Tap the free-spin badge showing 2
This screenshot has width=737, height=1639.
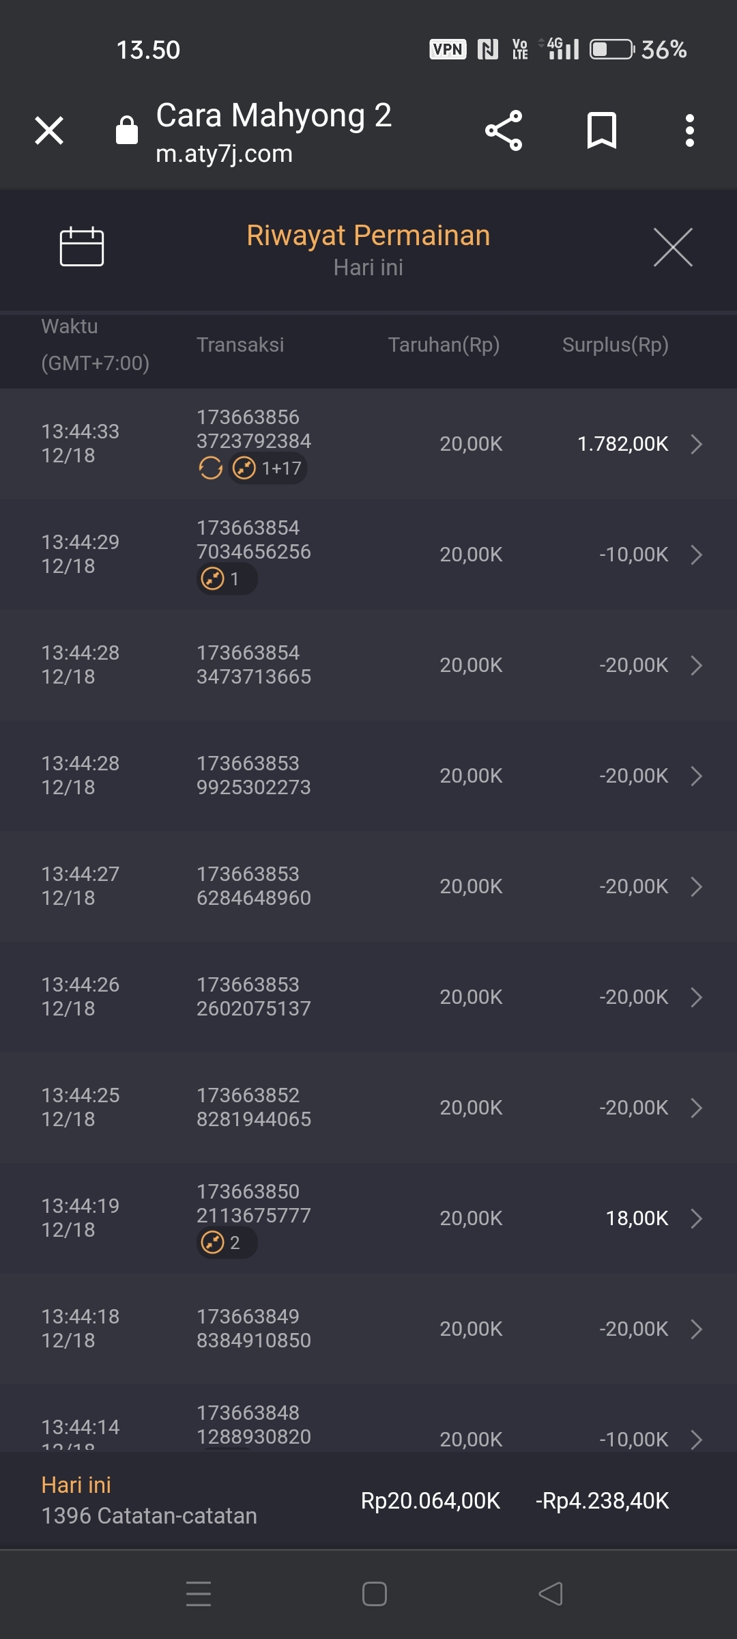coord(227,1242)
